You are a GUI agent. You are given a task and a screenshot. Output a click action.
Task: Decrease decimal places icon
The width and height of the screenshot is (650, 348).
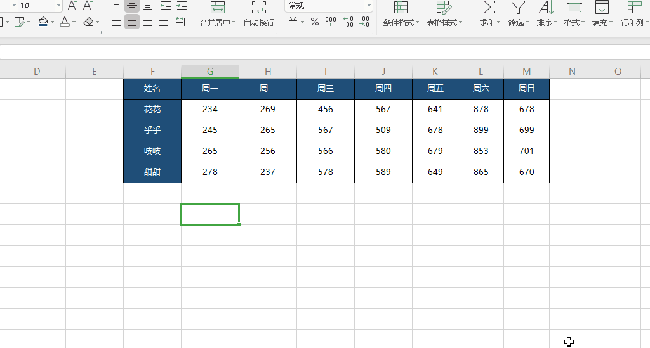364,22
